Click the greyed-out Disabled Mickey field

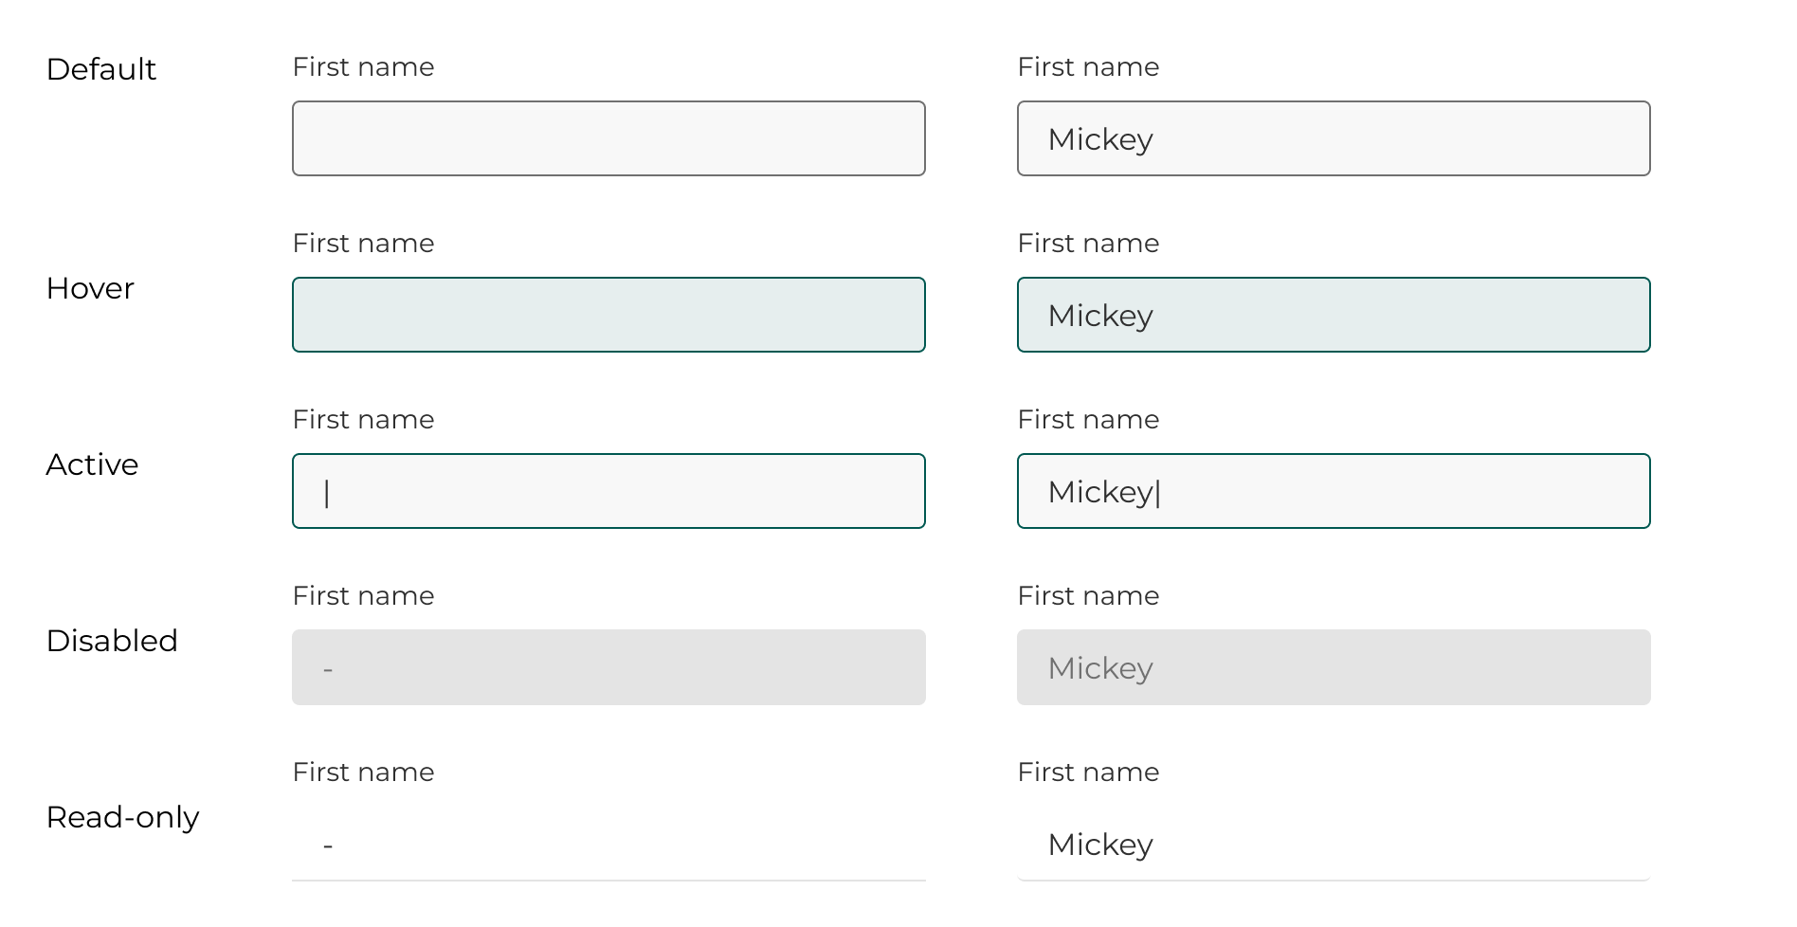[1334, 667]
